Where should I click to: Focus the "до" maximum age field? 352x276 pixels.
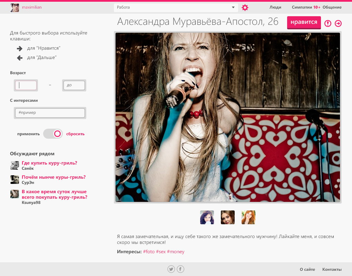74,85
